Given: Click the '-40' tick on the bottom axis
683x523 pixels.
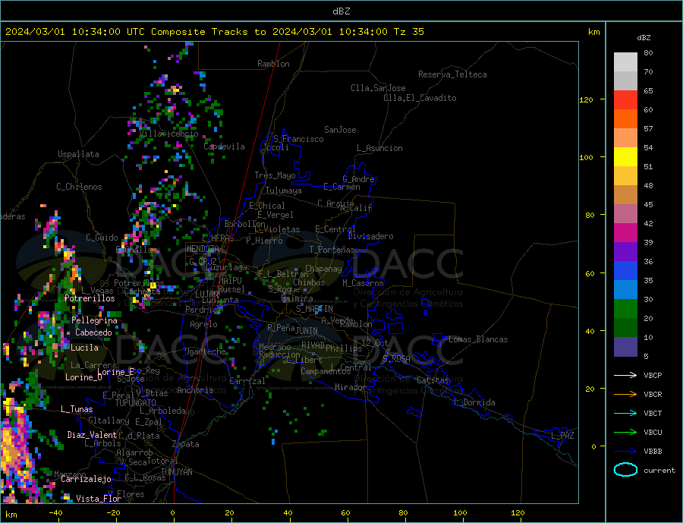Looking at the screenshot, I should [55, 512].
